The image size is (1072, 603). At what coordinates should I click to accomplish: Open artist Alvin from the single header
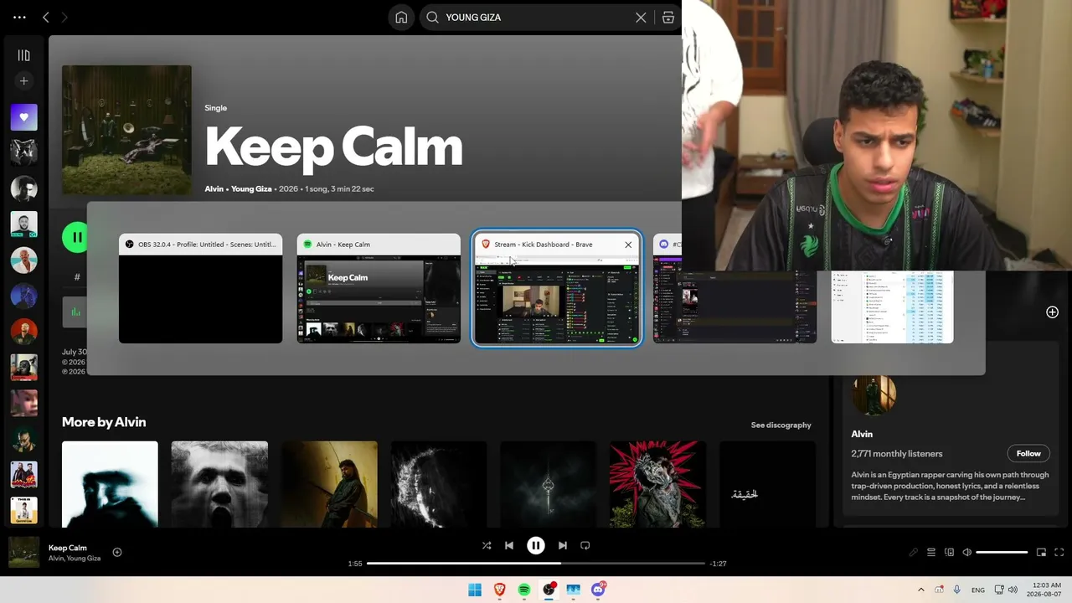pos(214,188)
